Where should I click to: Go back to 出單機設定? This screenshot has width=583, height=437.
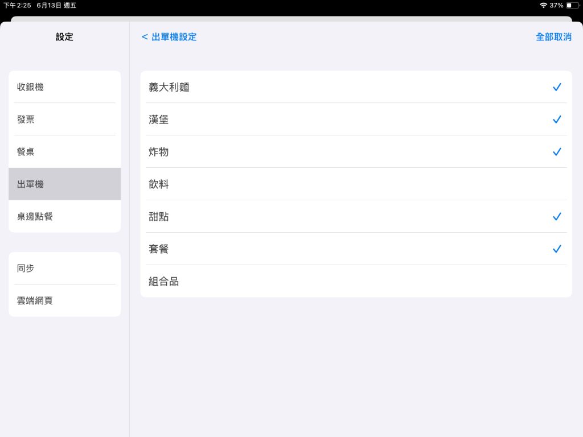[169, 37]
